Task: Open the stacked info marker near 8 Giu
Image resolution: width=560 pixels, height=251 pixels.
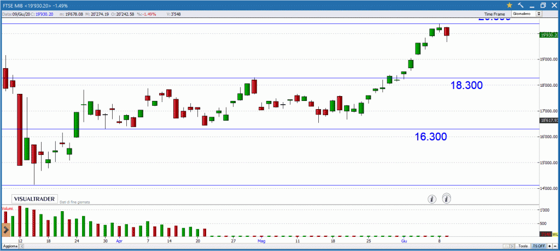Action: point(446,199)
